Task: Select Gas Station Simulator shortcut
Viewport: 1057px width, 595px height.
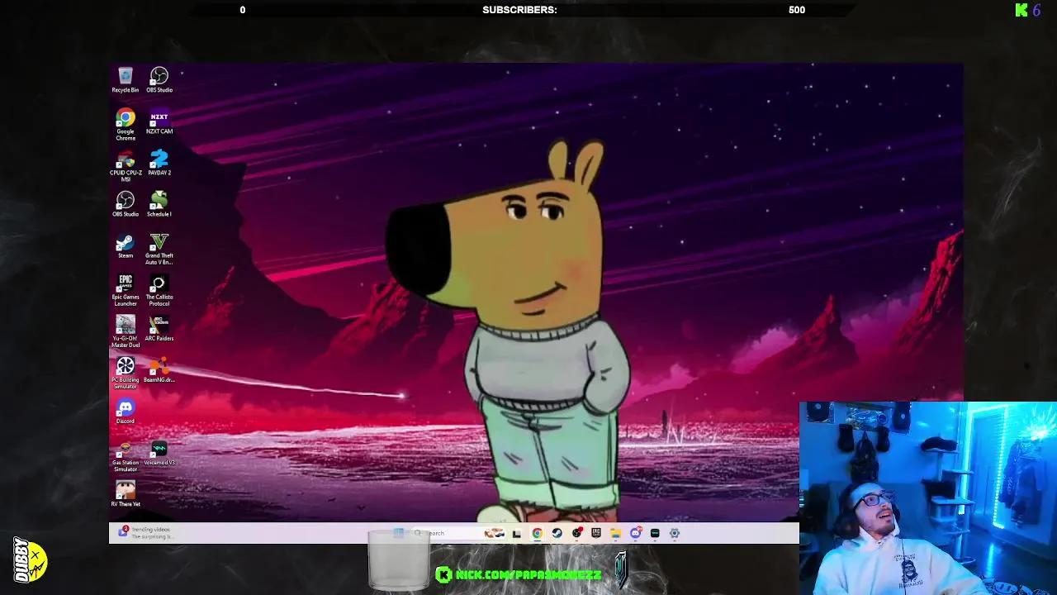Action: pos(126,456)
